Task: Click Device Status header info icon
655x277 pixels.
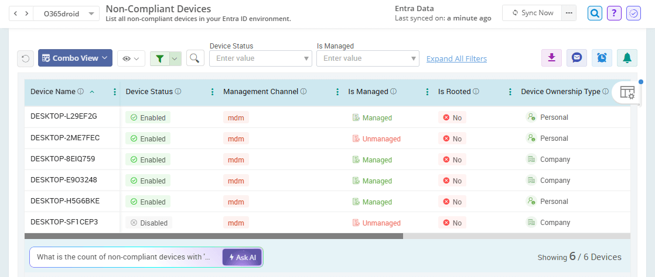Action: point(178,92)
